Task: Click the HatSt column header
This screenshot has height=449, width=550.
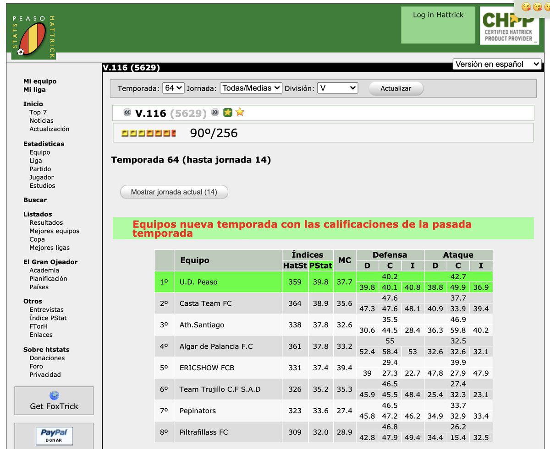Action: (x=295, y=265)
